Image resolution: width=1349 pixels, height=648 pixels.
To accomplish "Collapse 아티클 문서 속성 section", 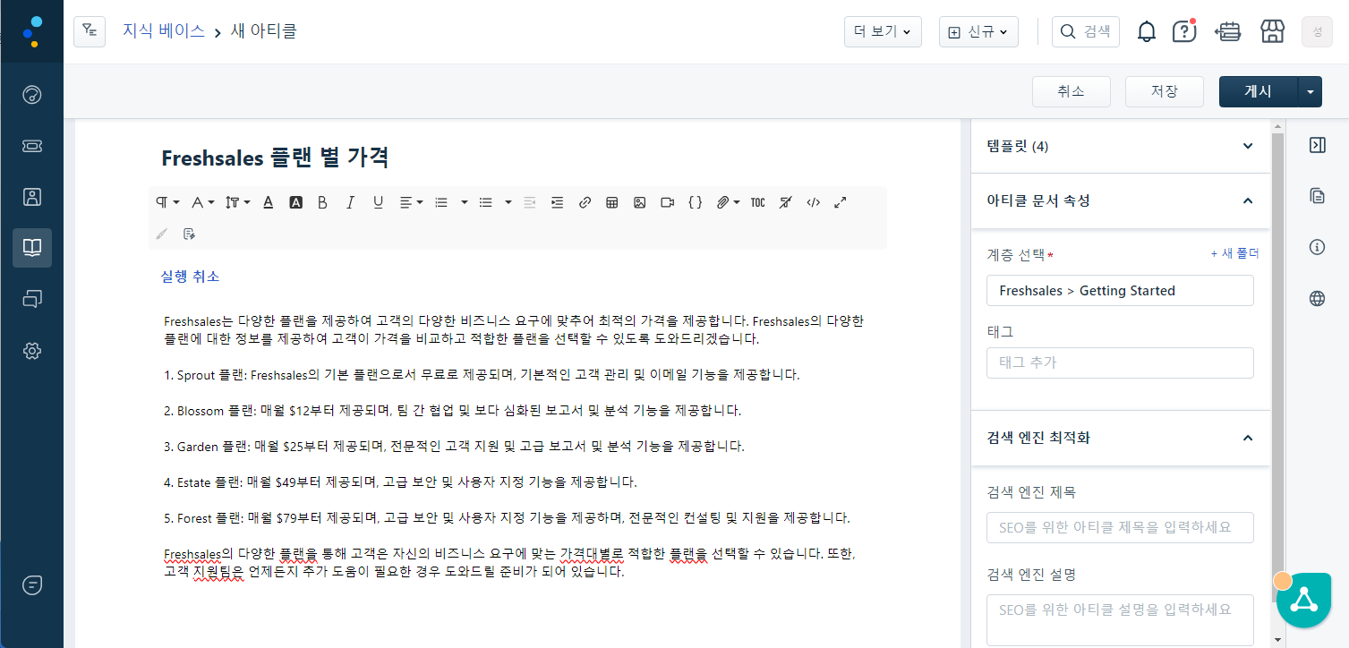I will click(x=1121, y=200).
